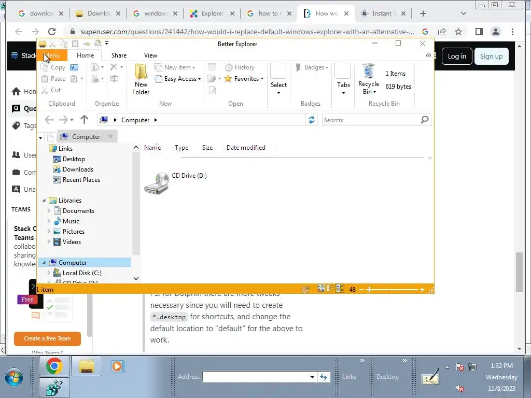Click the red X delete icon in Organize group

click(114, 67)
